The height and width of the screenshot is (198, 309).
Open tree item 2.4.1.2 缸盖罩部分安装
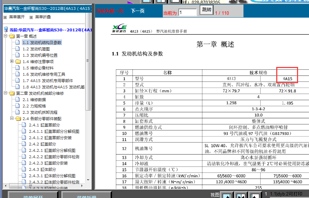(x=50, y=138)
